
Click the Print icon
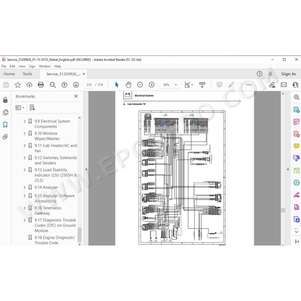41,85
